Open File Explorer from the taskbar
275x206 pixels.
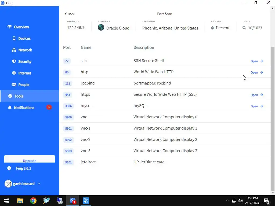coord(20,201)
